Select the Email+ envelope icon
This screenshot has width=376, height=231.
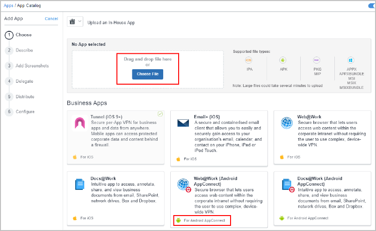click(x=183, y=123)
